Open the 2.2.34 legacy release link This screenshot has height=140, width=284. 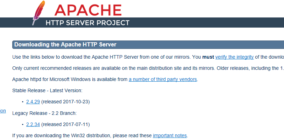pyautogui.click(x=33, y=124)
